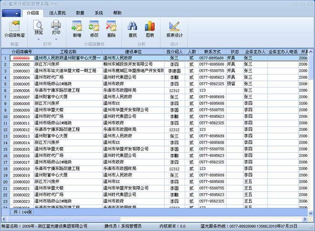Open the 数据 ribbon tab
Screen dimensions: 315x231
80,13
